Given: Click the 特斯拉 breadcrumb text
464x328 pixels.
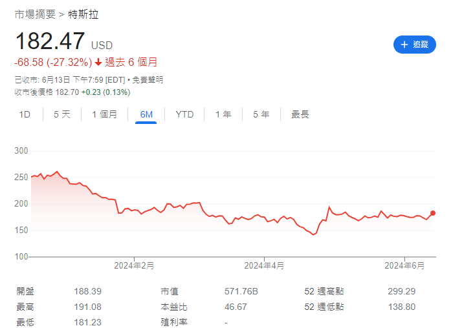Looking at the screenshot, I should pos(83,14).
